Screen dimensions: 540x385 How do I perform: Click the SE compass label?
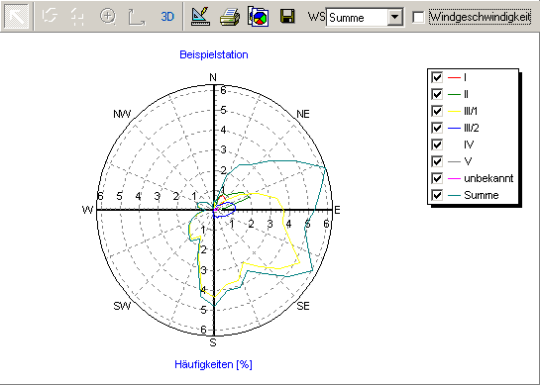[x=303, y=306]
